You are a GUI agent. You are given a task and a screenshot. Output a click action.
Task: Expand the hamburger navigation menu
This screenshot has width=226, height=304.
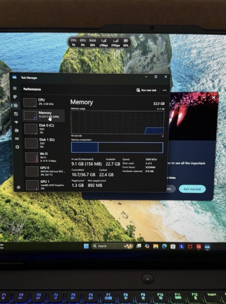coord(15,88)
